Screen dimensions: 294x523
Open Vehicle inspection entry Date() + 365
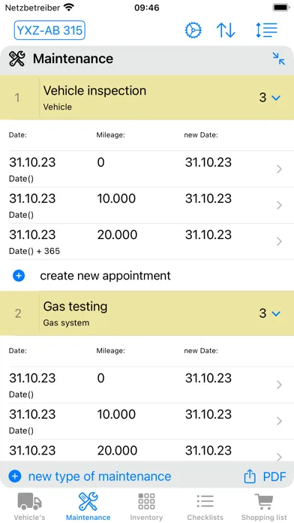(x=147, y=241)
